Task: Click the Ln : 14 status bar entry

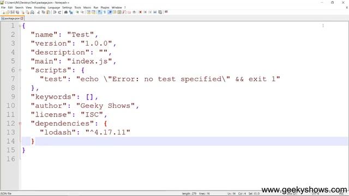Action: point(231,194)
